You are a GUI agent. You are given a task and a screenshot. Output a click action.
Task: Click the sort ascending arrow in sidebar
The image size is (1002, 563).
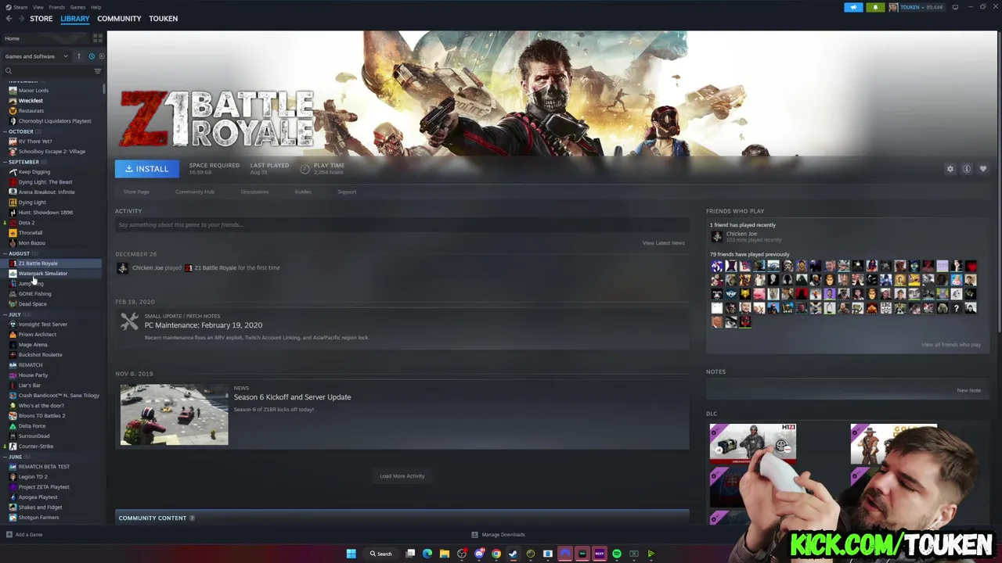coord(78,56)
